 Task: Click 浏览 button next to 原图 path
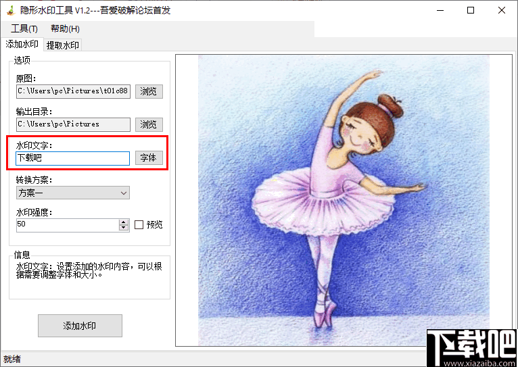(149, 91)
